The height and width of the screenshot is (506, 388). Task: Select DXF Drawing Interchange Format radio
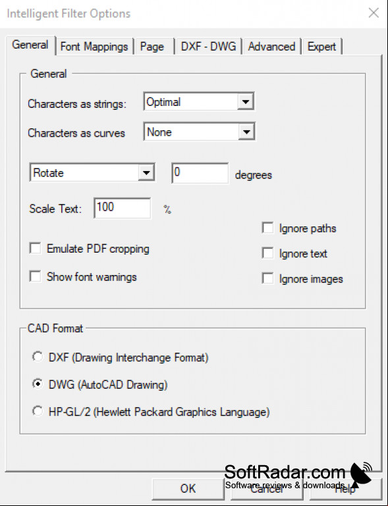38,357
